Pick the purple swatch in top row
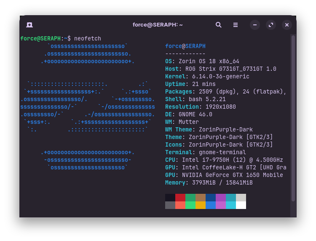 click(221, 198)
